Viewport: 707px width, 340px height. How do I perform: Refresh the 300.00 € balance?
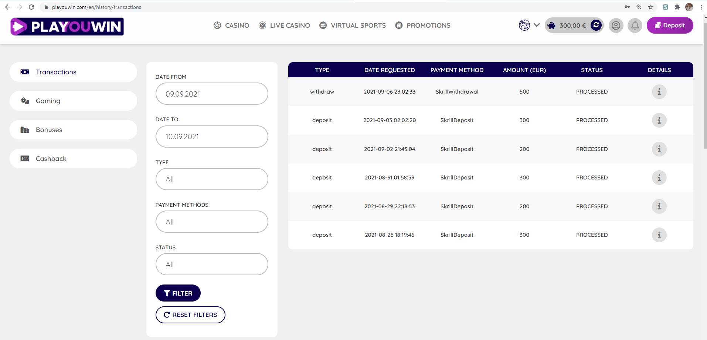[x=596, y=25]
